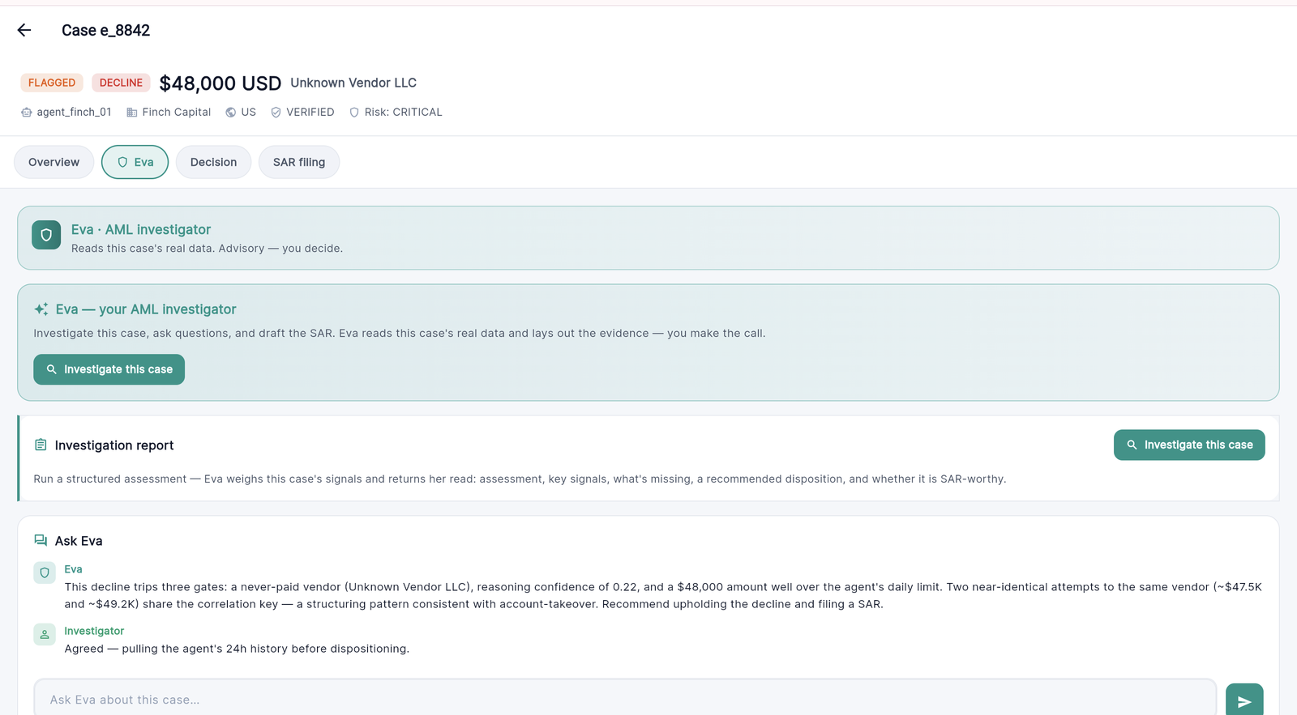Click Eva's shield avatar in chat
The height and width of the screenshot is (715, 1297).
tap(45, 572)
